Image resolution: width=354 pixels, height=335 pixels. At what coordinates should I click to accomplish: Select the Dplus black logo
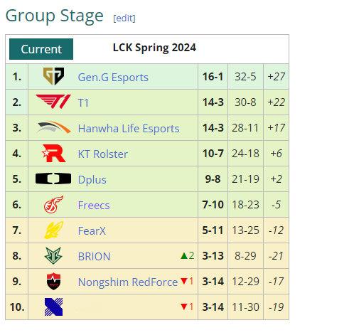[53, 179]
